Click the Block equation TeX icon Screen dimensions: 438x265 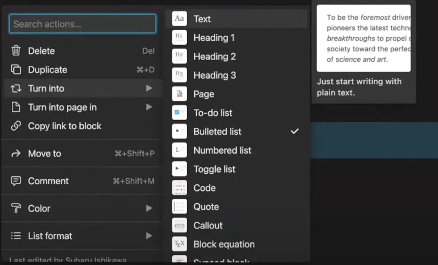click(179, 244)
